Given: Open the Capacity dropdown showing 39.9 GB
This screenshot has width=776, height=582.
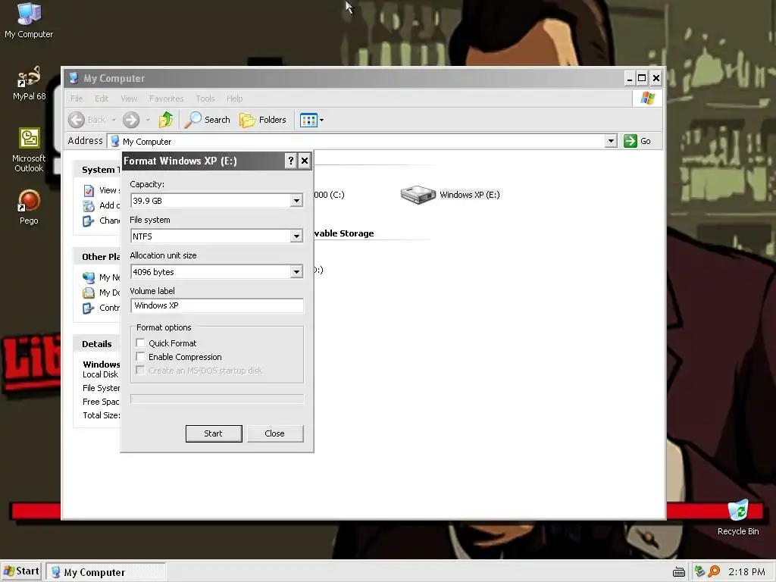Looking at the screenshot, I should click(x=296, y=200).
